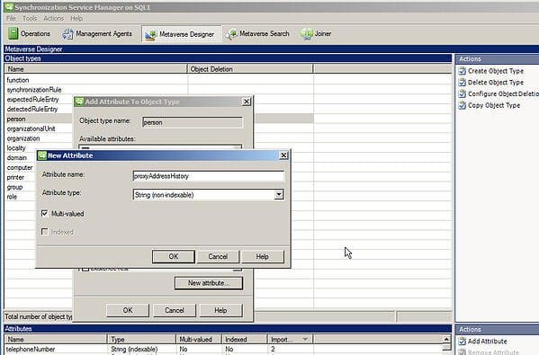Cancel the New Attribute dialog
The width and height of the screenshot is (539, 355).
pyautogui.click(x=218, y=256)
